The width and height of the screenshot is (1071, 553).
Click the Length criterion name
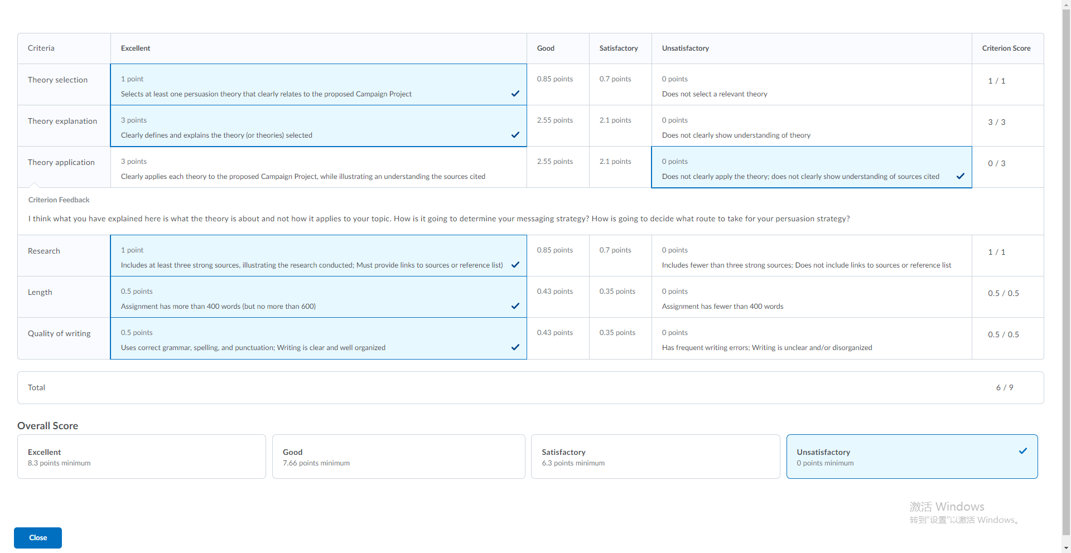coord(40,292)
